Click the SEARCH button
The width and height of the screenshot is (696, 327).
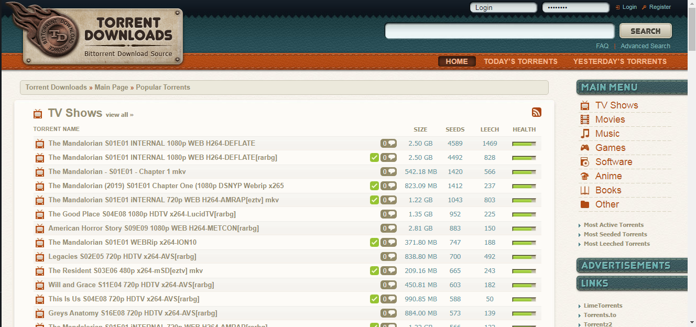(x=646, y=31)
